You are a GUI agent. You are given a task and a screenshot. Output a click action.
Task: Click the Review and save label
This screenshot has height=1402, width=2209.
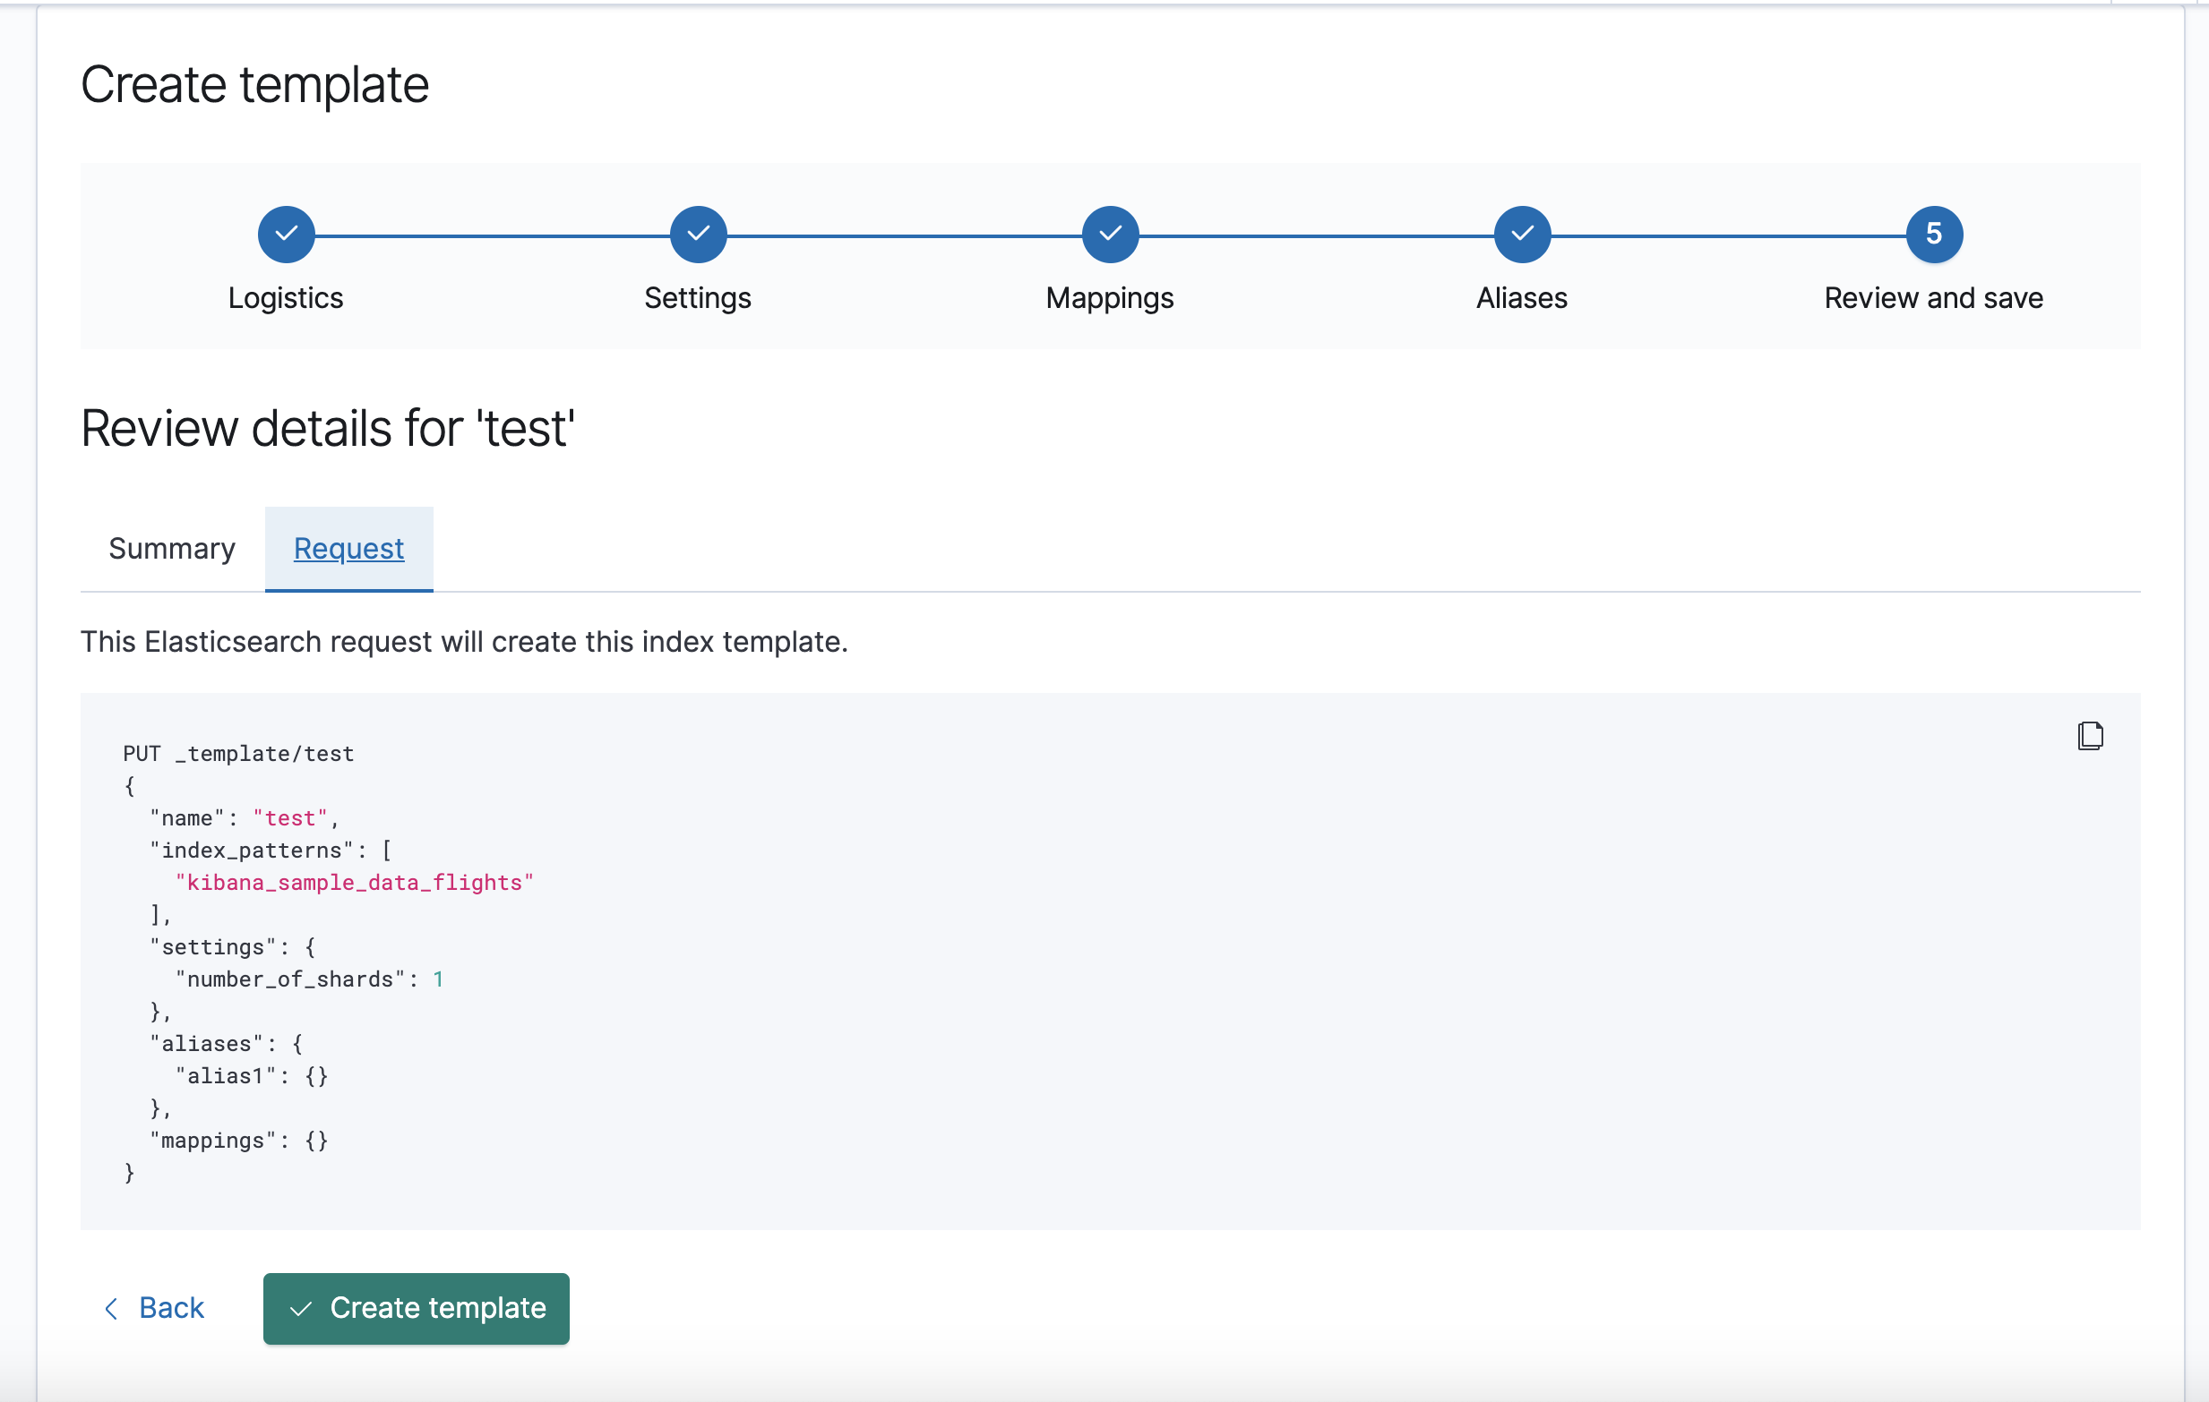pos(1933,298)
